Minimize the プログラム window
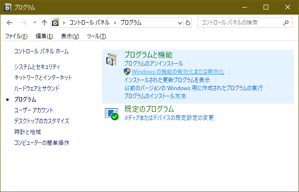 pos(245,7)
